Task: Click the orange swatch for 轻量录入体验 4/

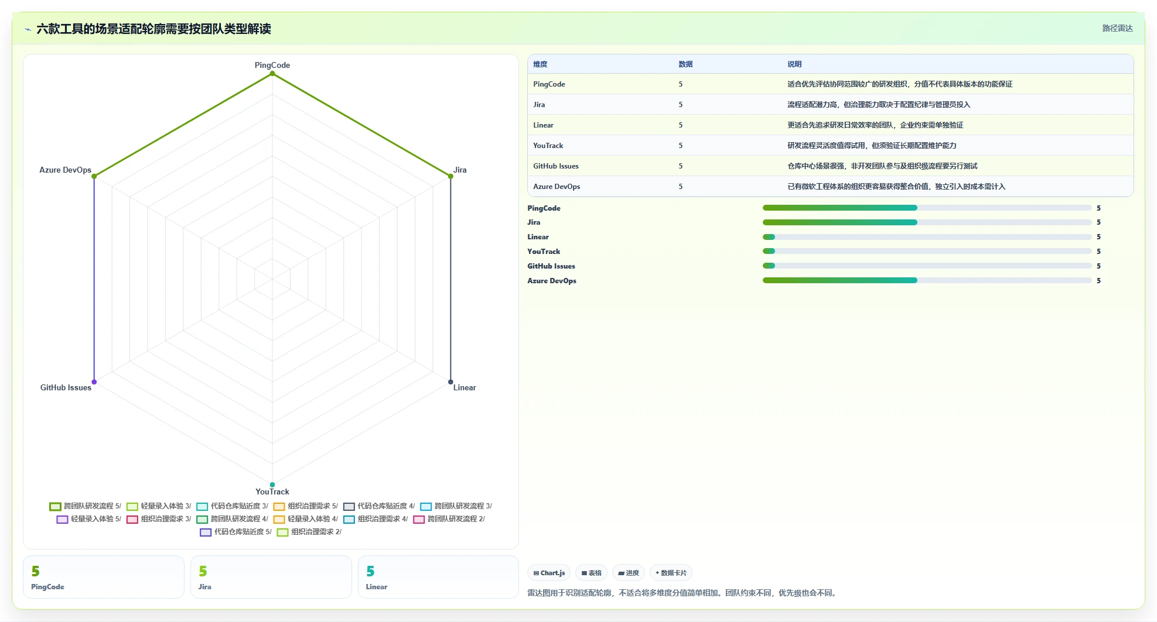Action: coord(279,520)
